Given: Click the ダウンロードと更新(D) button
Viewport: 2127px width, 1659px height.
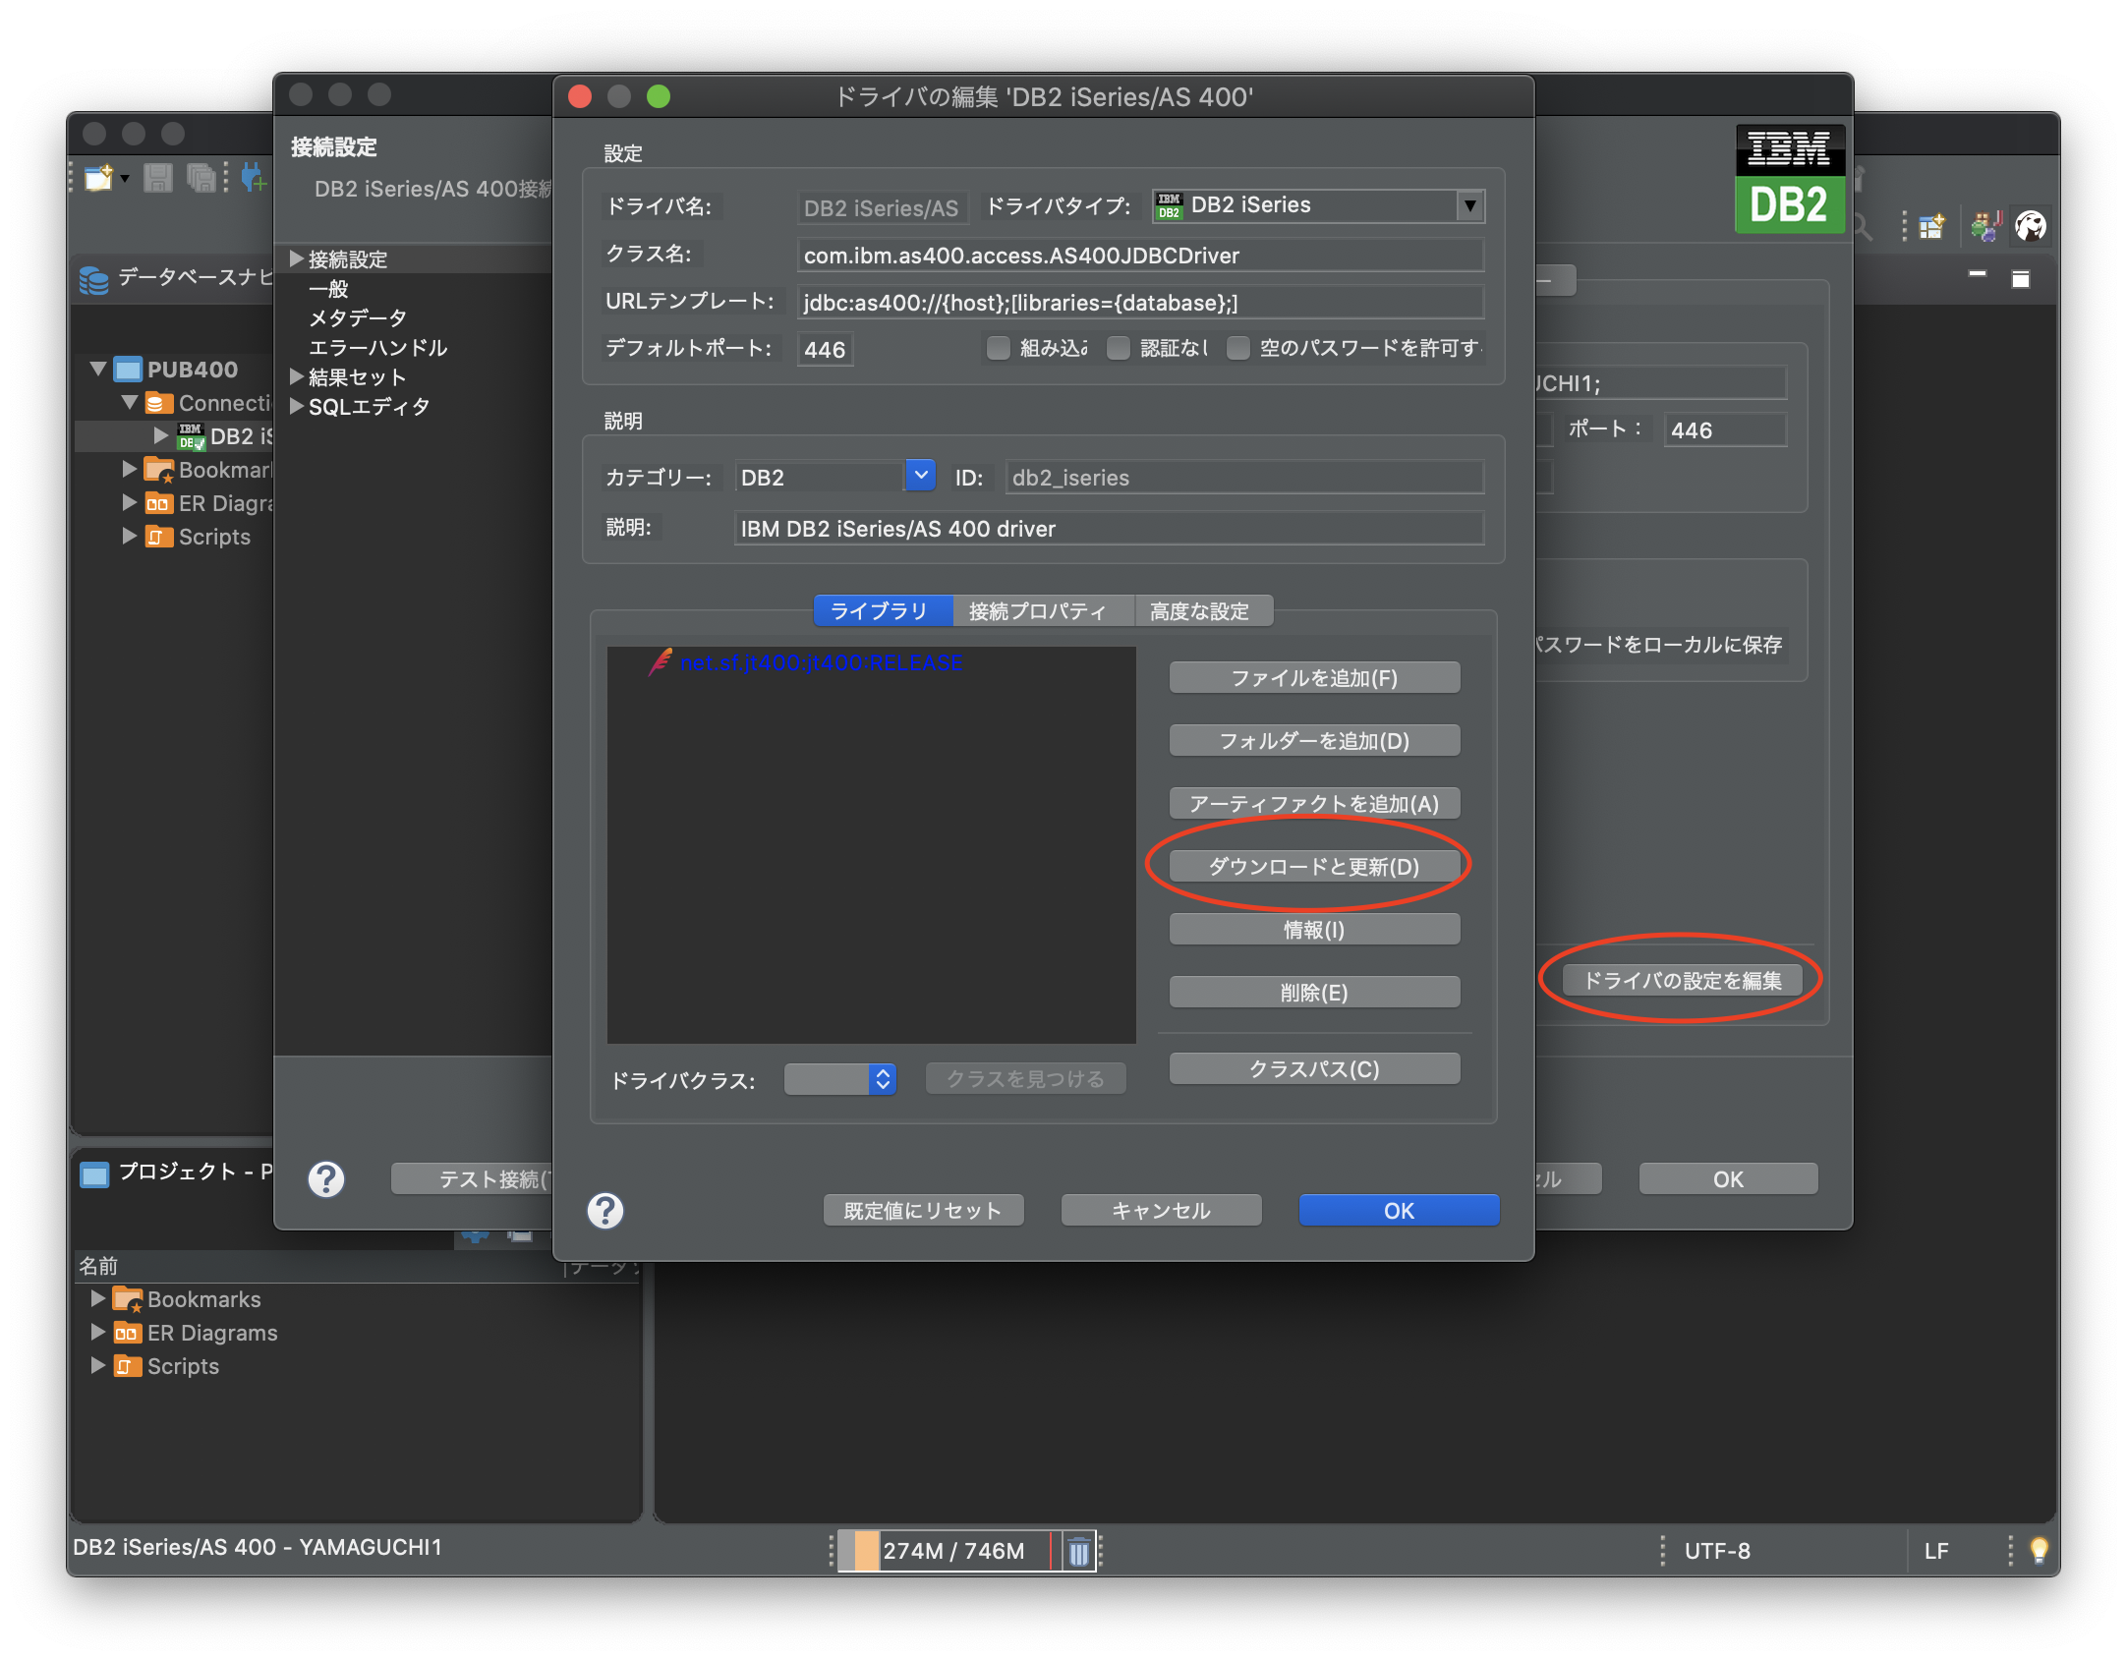Looking at the screenshot, I should click(x=1314, y=866).
